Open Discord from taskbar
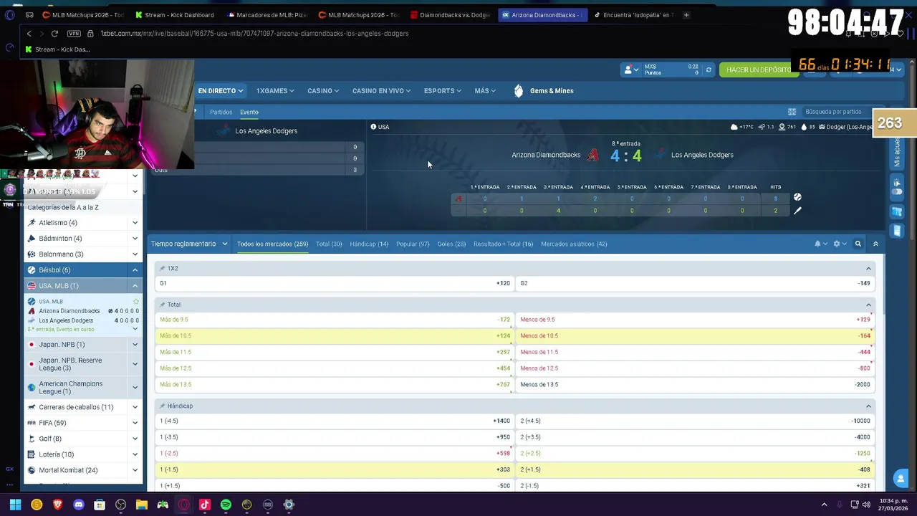This screenshot has width=917, height=516. (79, 505)
